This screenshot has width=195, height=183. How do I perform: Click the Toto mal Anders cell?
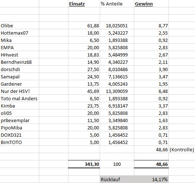pos(20,98)
